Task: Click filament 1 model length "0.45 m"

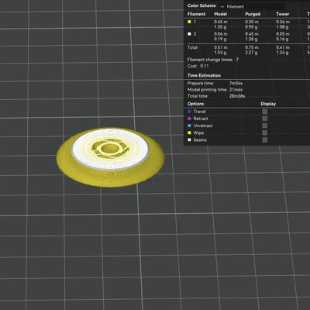Action: pyautogui.click(x=221, y=22)
